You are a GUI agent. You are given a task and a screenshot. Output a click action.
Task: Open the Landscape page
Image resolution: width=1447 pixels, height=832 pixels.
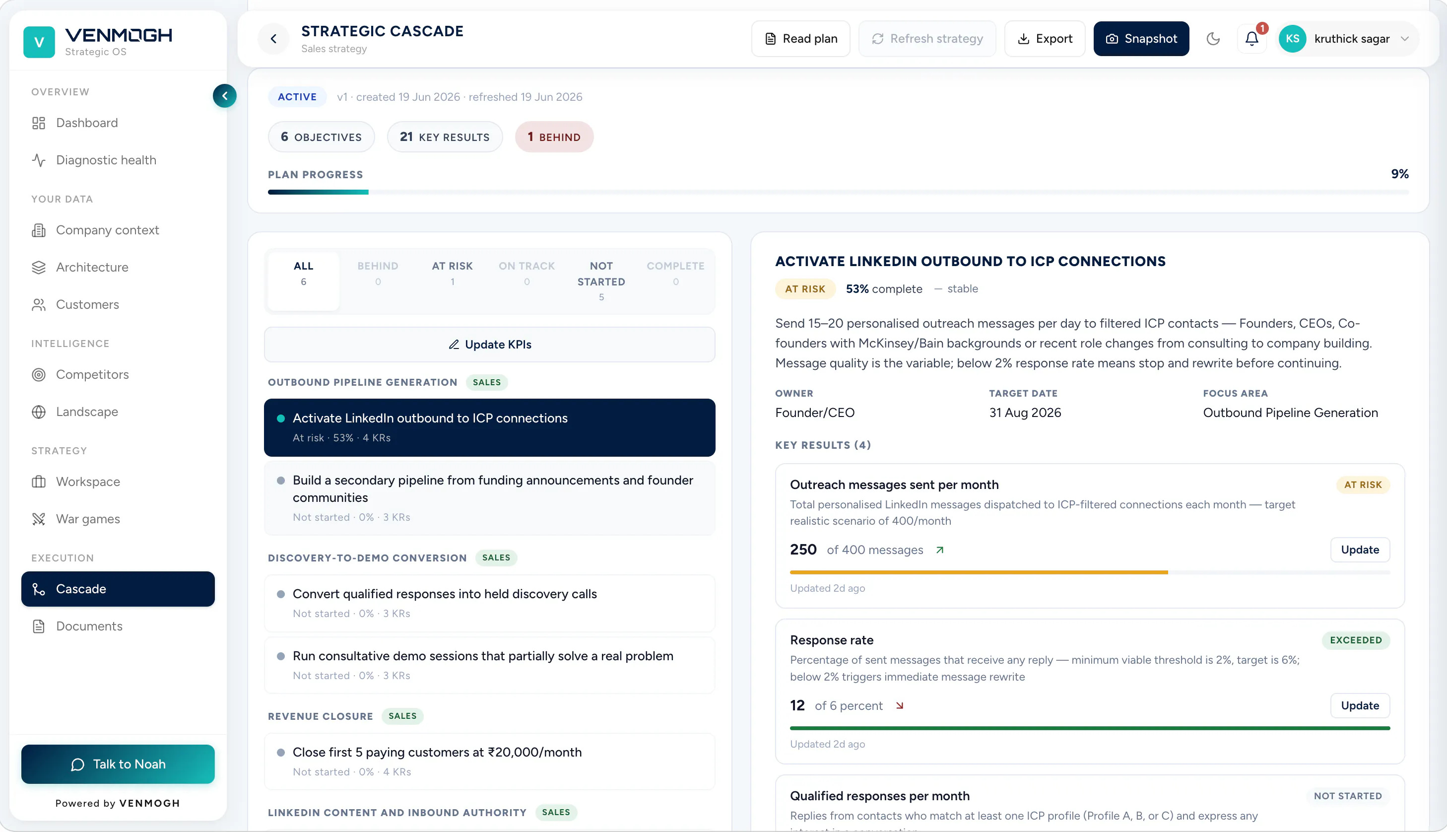(x=118, y=412)
